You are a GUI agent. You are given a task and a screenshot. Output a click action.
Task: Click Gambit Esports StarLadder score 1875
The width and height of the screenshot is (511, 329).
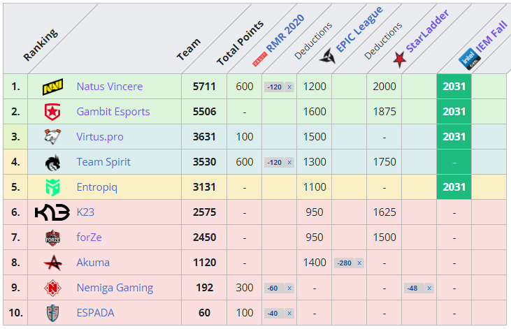tap(384, 112)
